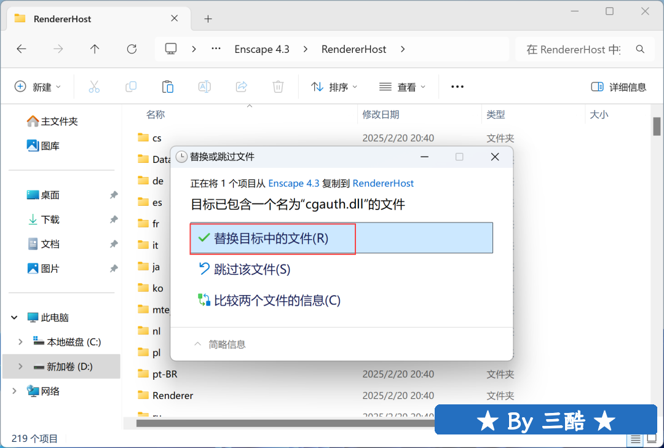The height and width of the screenshot is (448, 664).
Task: Sort by 名称 column header
Action: point(156,114)
